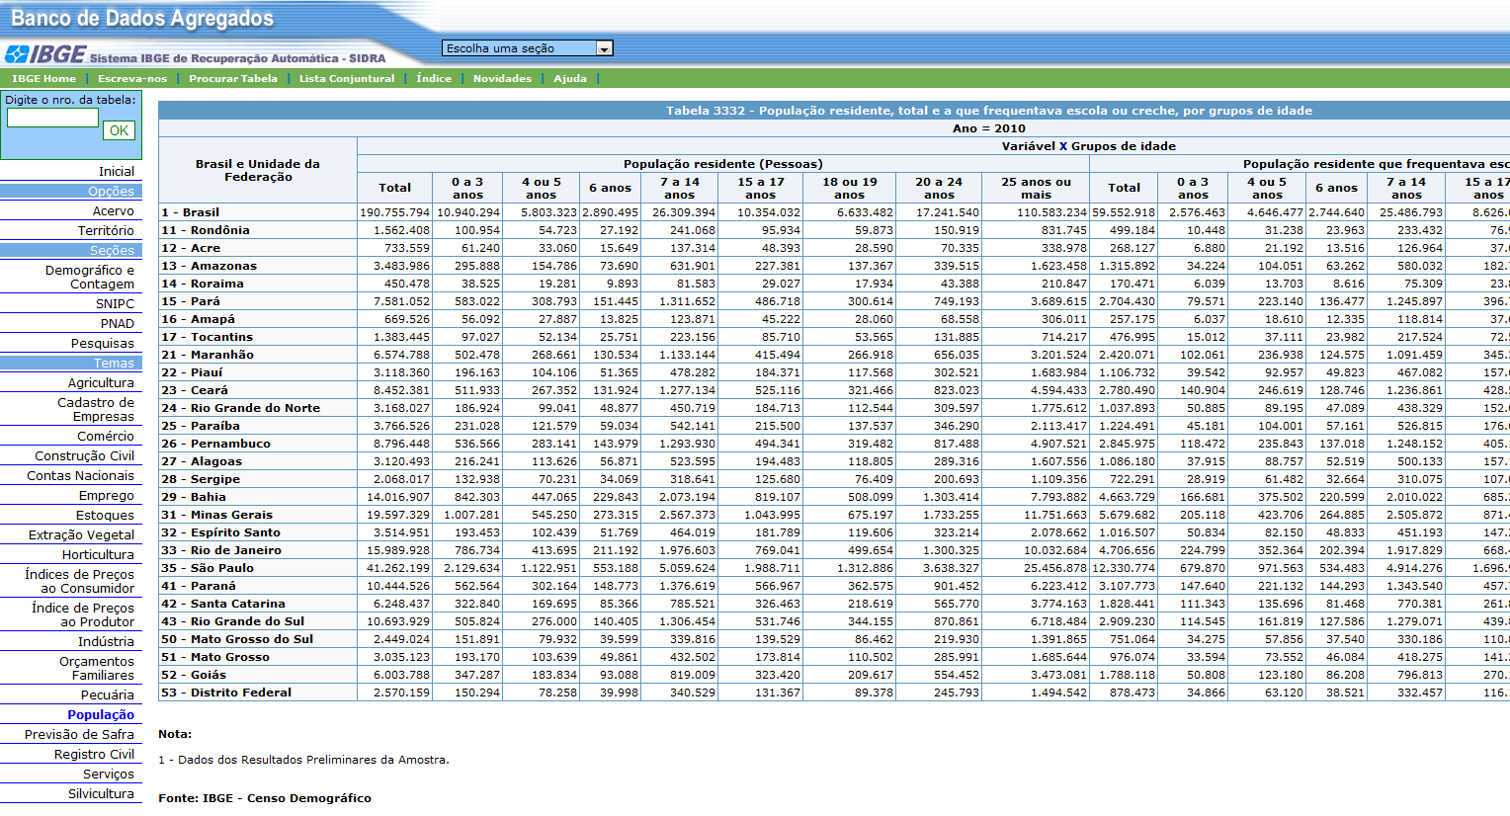Click the '11 - Rondônia' row label
This screenshot has height=816, width=1510.
206,230
